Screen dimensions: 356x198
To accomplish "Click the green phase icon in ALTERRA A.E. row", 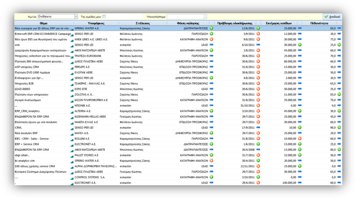I will tap(211, 111).
